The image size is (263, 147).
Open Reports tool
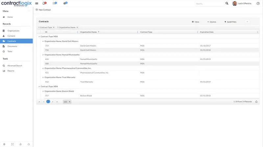click(11, 71)
